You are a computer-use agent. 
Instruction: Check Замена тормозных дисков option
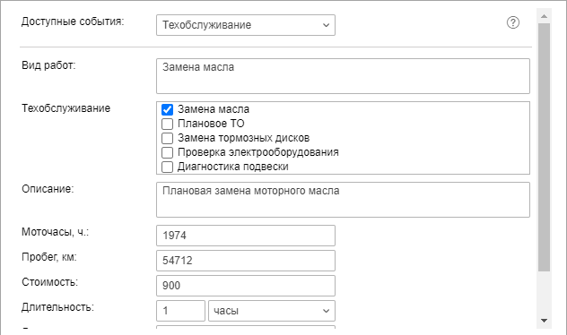pos(167,138)
